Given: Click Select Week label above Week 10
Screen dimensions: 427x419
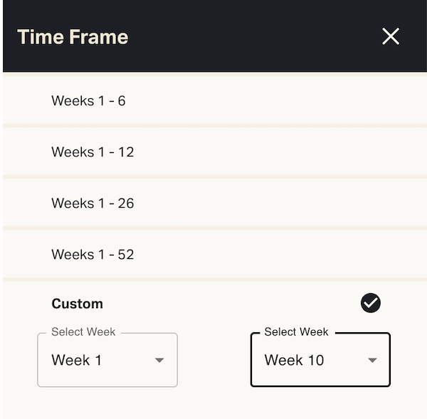Looking at the screenshot, I should pyautogui.click(x=296, y=332).
